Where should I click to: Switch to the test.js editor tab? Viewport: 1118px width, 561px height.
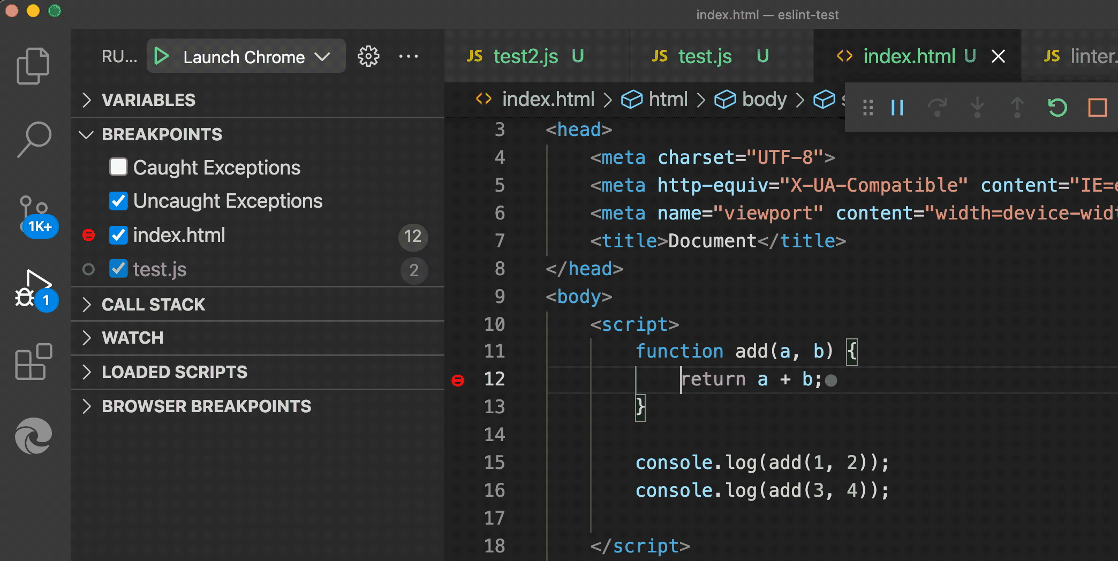coord(705,56)
